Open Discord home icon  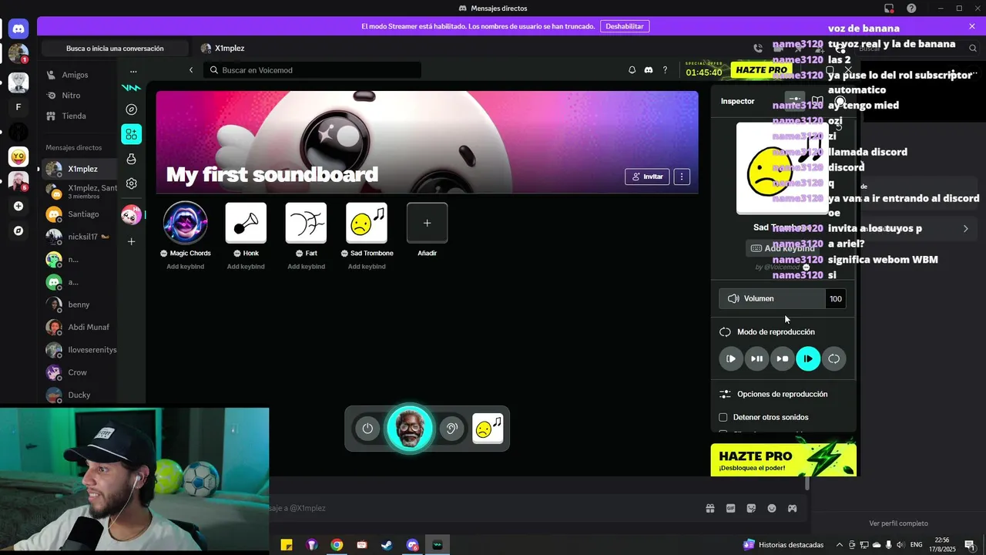(x=18, y=29)
